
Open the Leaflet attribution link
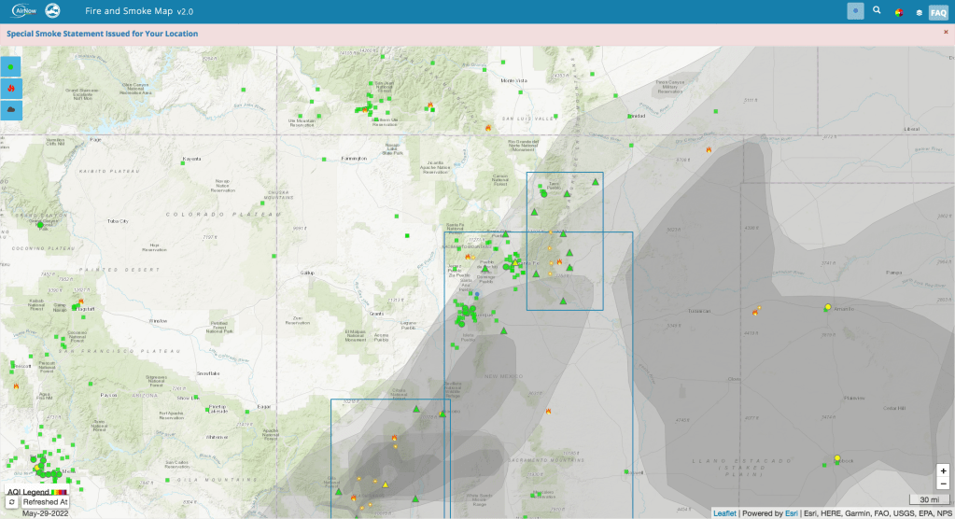(x=724, y=512)
